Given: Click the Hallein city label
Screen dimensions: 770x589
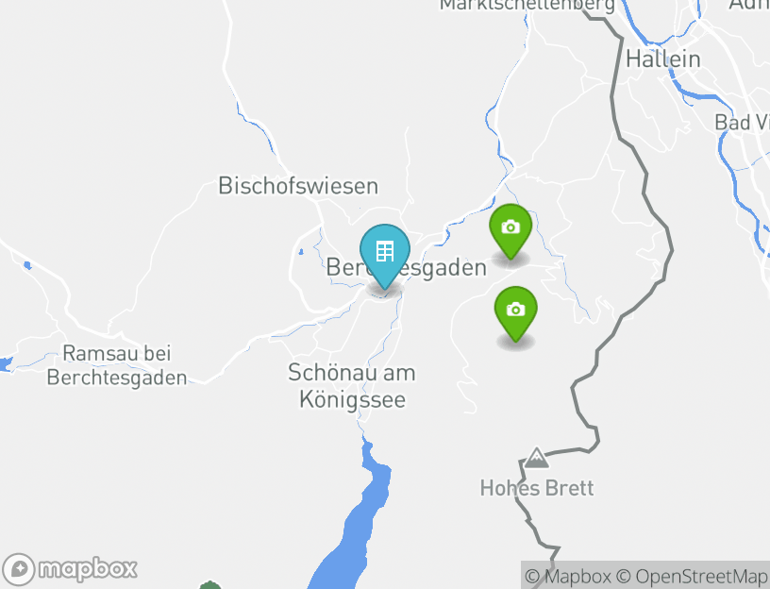Looking at the screenshot, I should tap(663, 59).
